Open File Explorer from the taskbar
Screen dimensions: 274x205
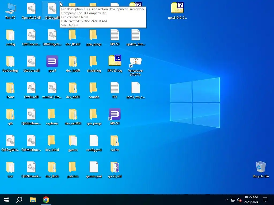click(33, 200)
